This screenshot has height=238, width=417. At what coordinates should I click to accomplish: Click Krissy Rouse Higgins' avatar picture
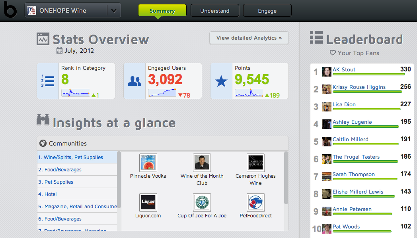(327, 89)
